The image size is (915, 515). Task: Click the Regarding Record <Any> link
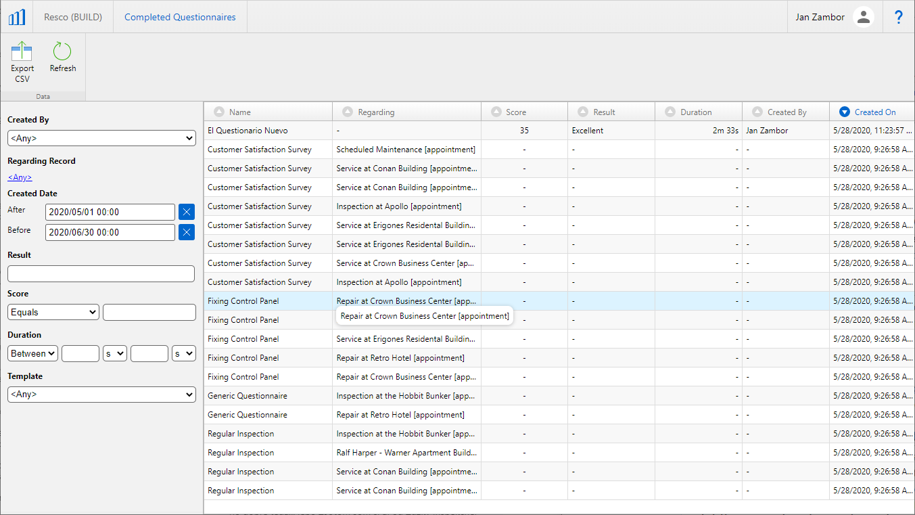coord(20,177)
